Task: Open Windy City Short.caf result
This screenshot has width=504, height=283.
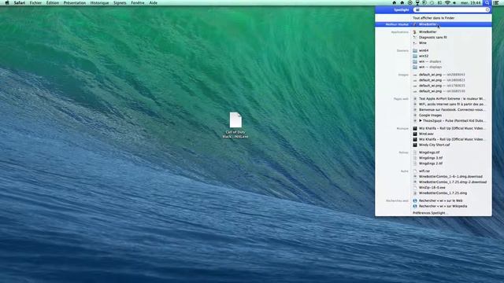Action: [x=434, y=145]
